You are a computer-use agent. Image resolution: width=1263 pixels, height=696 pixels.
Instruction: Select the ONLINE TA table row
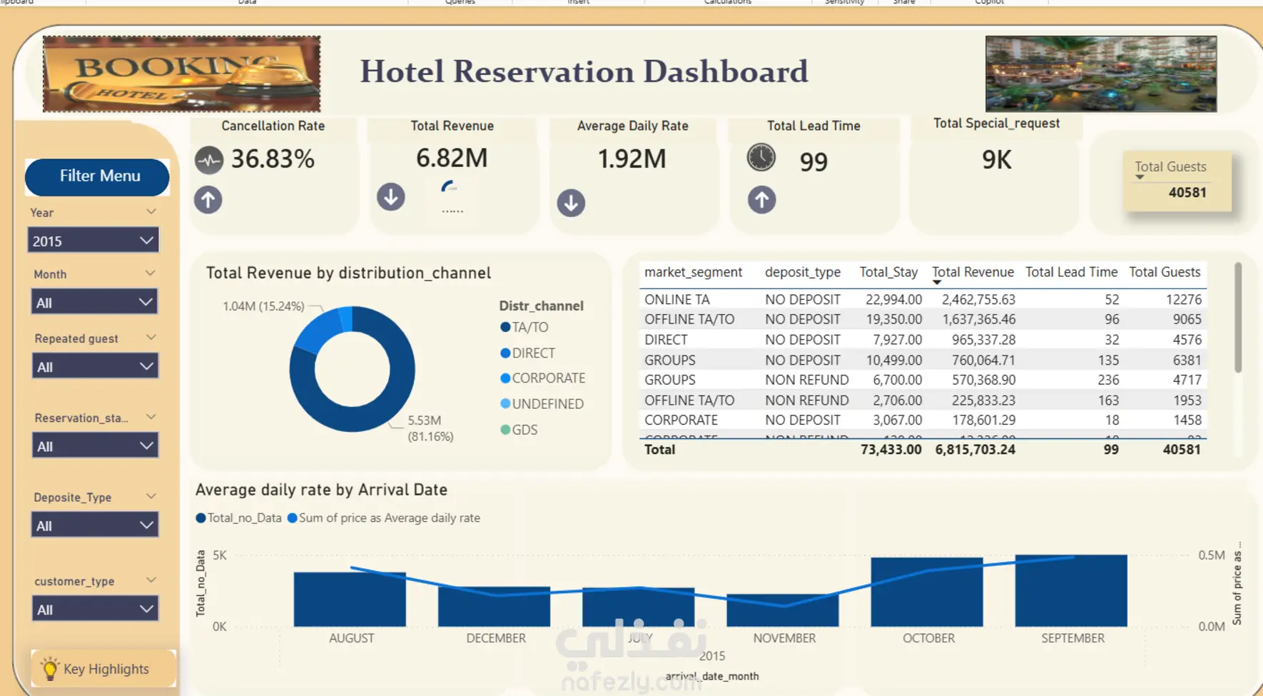pyautogui.click(x=923, y=299)
